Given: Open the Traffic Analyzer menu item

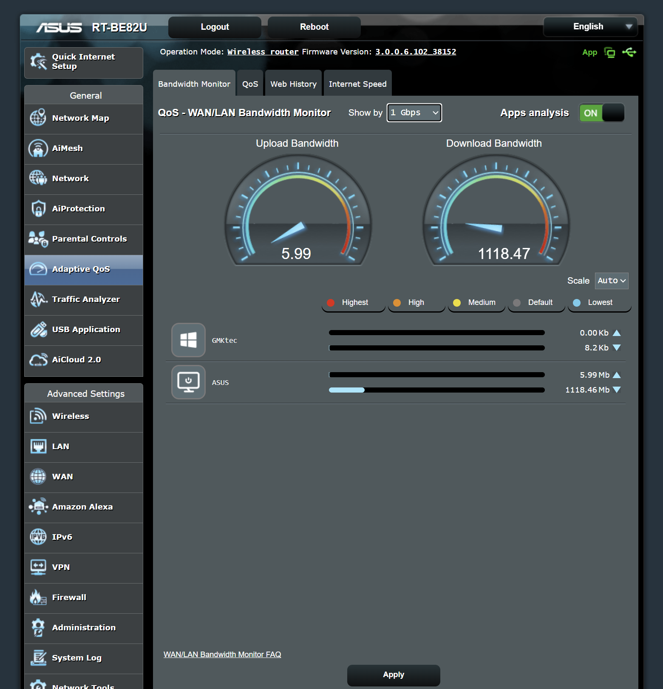Looking at the screenshot, I should pyautogui.click(x=84, y=299).
